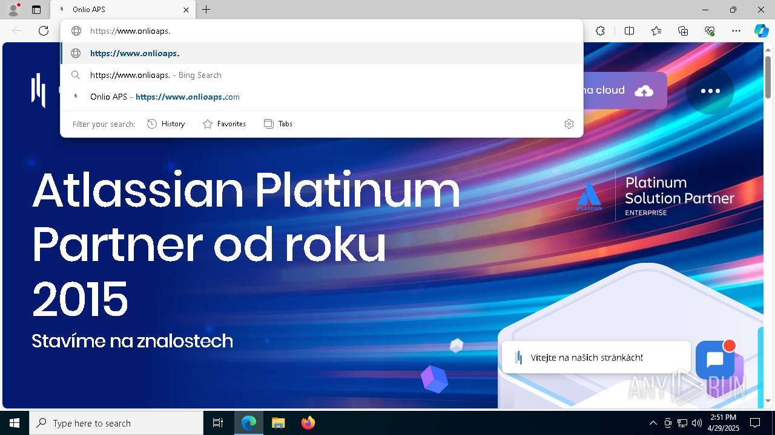Open the three-dot page menu circle
Screen dimensions: 775x435
click(x=710, y=91)
